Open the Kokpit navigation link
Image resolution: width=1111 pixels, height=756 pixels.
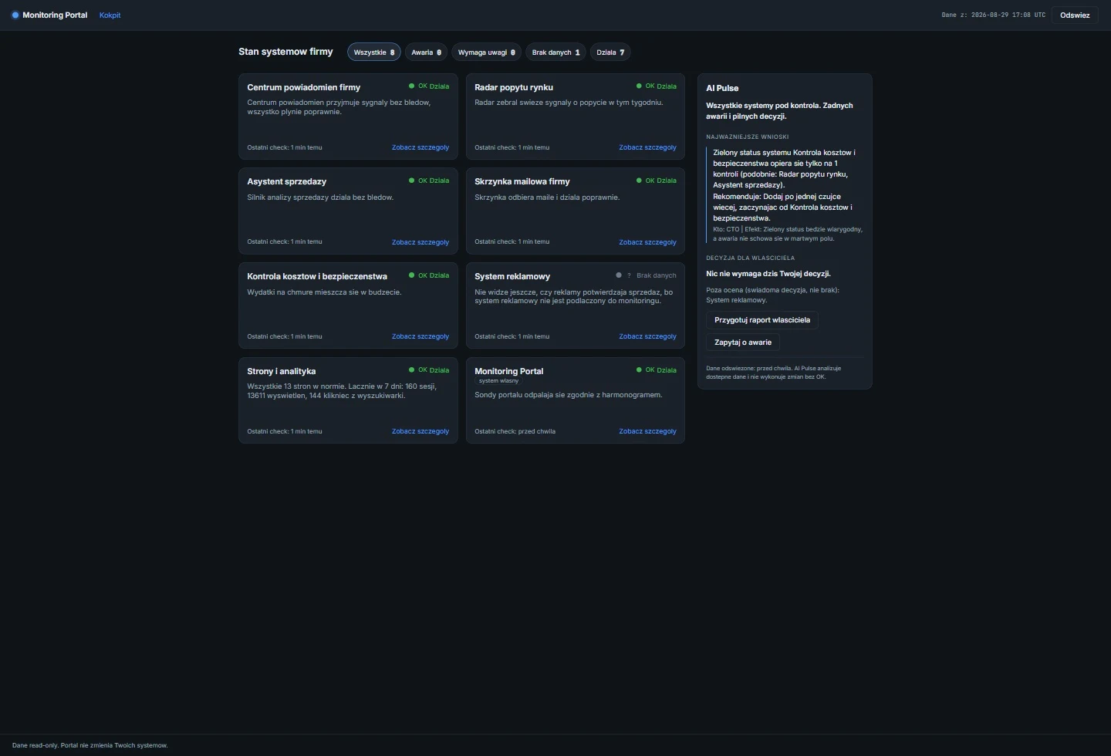tap(110, 15)
